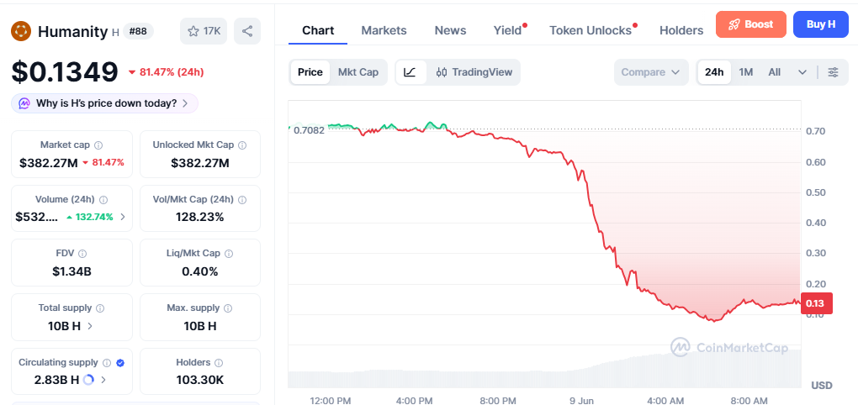Select the line chart icon

pyautogui.click(x=410, y=72)
